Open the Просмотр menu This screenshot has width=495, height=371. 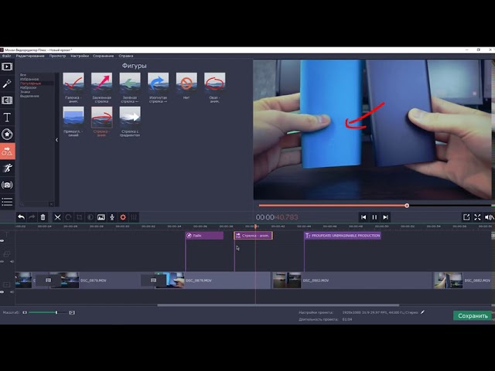click(x=57, y=56)
